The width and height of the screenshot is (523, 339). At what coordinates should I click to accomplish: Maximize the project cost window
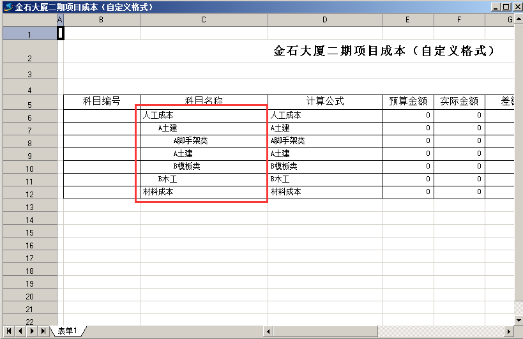(506, 6)
